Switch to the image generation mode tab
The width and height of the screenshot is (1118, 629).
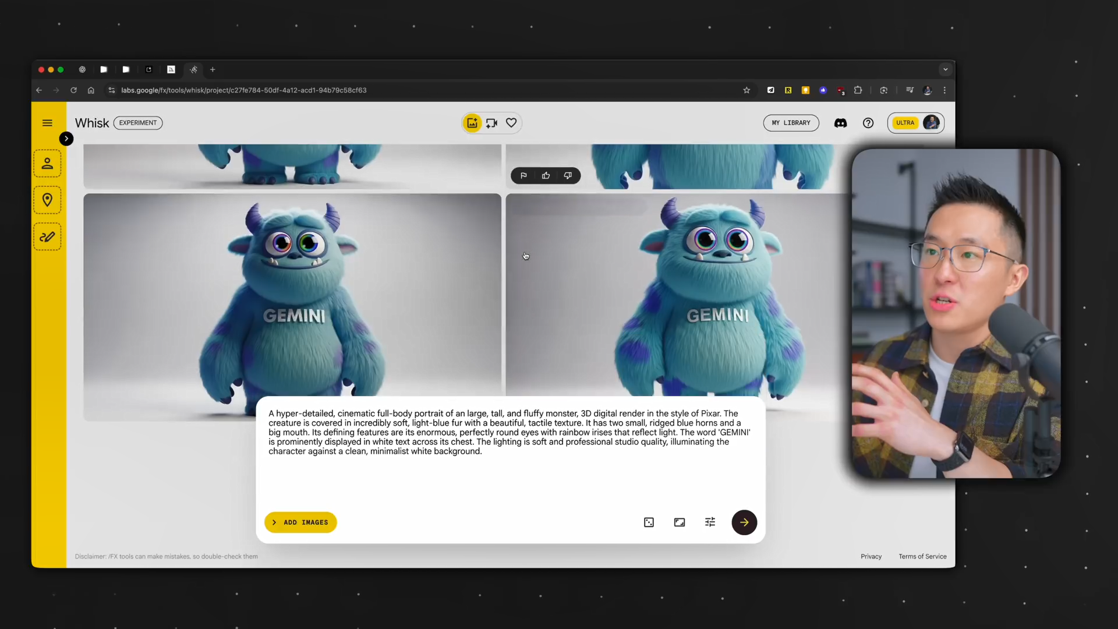[x=472, y=123]
